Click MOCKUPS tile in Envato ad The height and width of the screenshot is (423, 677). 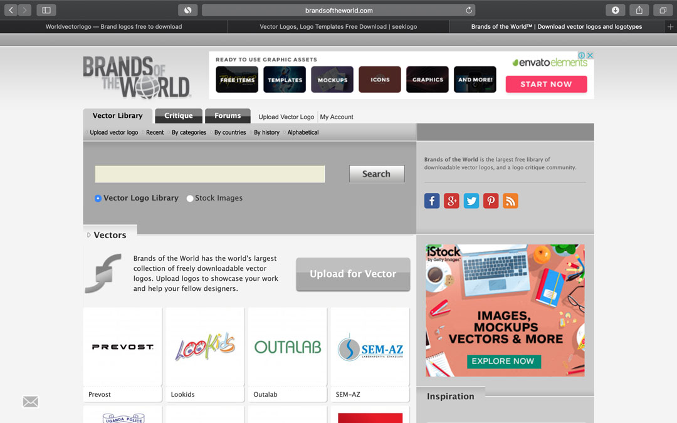point(332,80)
